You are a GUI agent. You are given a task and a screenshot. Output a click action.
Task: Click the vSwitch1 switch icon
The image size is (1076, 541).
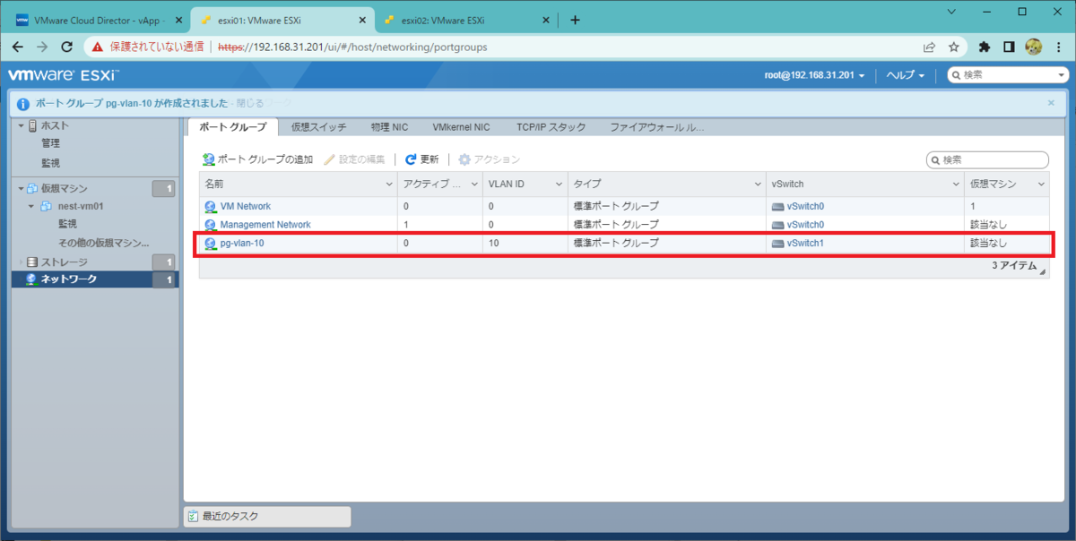777,243
